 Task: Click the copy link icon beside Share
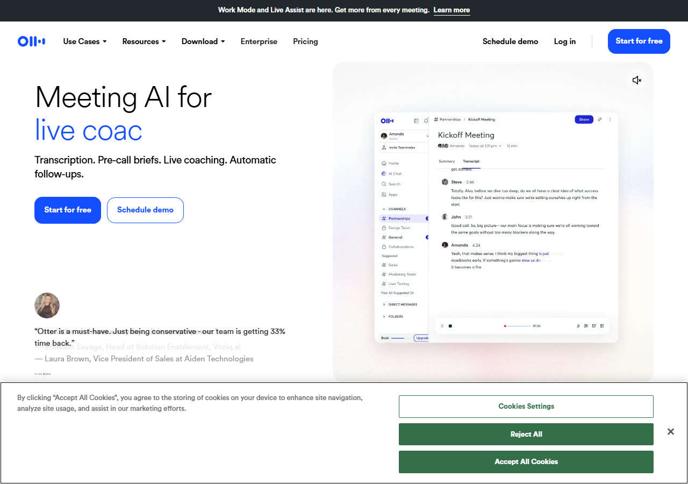(x=600, y=119)
